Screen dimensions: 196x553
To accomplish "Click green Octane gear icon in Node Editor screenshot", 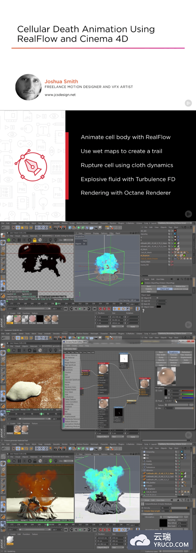I will (x=8, y=350).
